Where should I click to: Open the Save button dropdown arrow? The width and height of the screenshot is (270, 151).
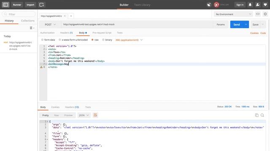click(x=263, y=24)
